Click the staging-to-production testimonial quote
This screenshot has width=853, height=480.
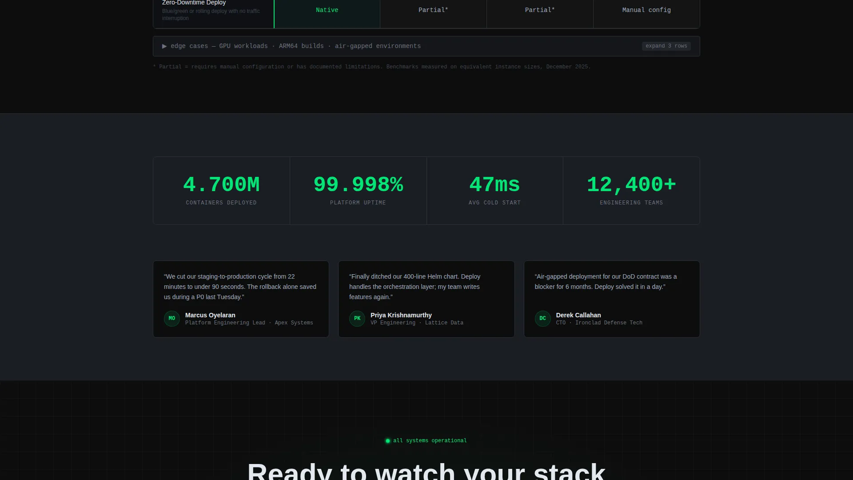240,287
